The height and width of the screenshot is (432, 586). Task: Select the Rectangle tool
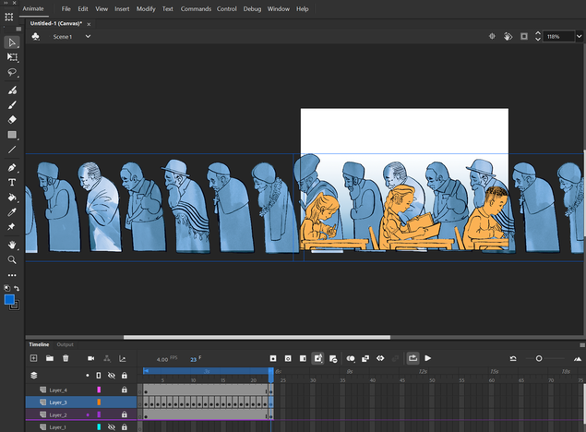tap(12, 135)
